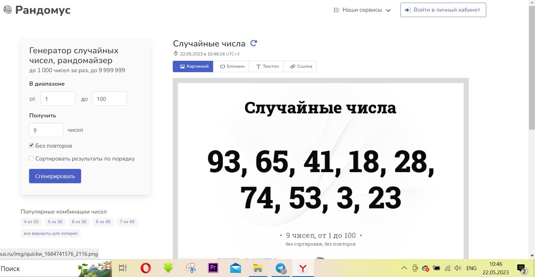Open File Explorer from the taskbar
535x277 pixels.
click(258, 268)
